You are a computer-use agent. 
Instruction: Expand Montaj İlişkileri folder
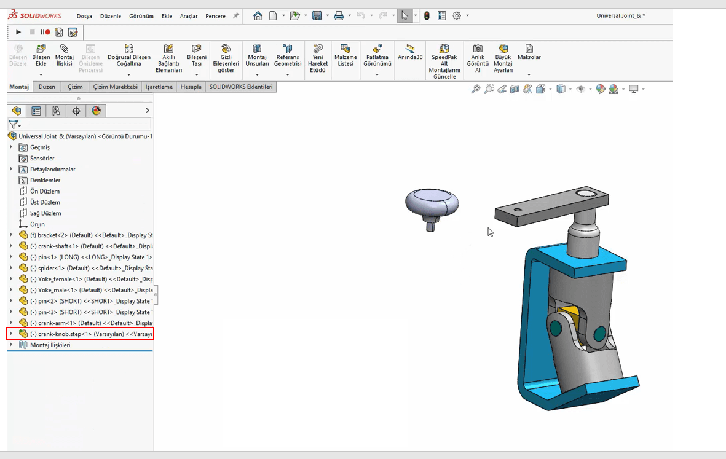11,345
